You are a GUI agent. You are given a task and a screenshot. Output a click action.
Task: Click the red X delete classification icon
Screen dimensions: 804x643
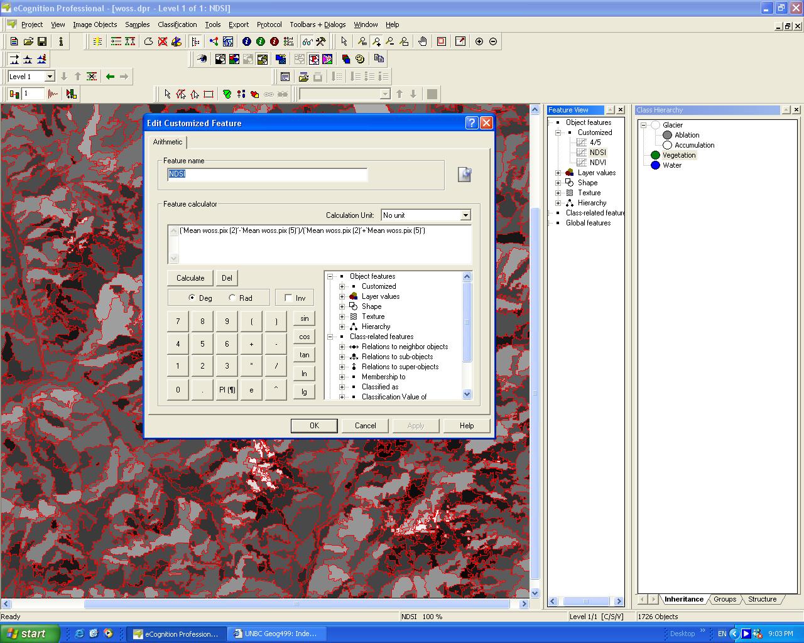[162, 41]
